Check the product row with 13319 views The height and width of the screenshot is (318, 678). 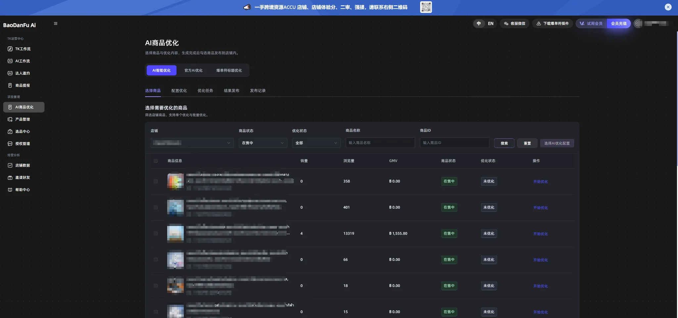pos(156,234)
